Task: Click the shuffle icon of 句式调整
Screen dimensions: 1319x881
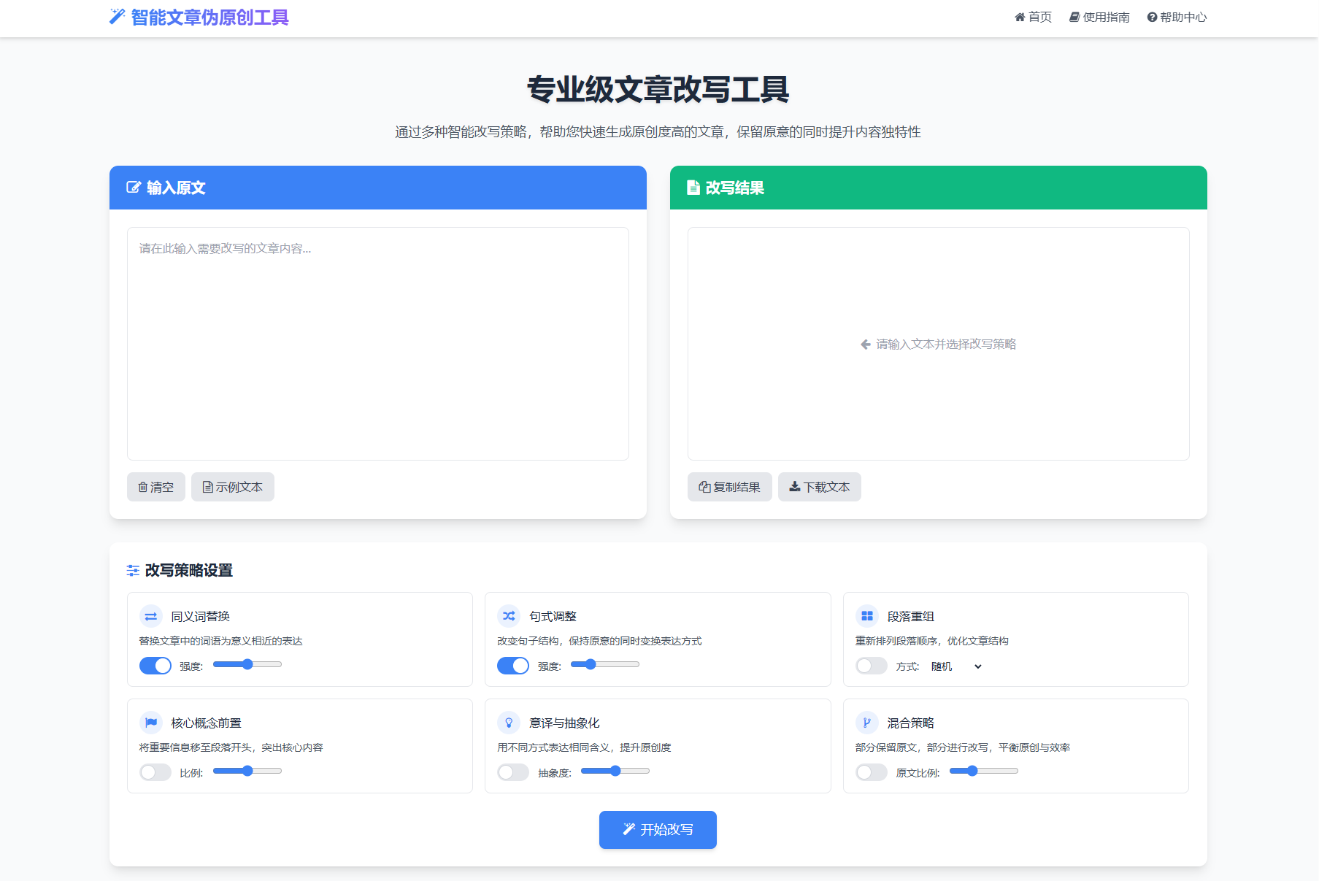Action: point(509,616)
